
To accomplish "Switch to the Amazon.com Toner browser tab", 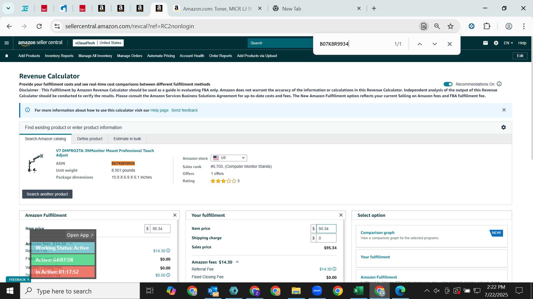I will 217,9.
